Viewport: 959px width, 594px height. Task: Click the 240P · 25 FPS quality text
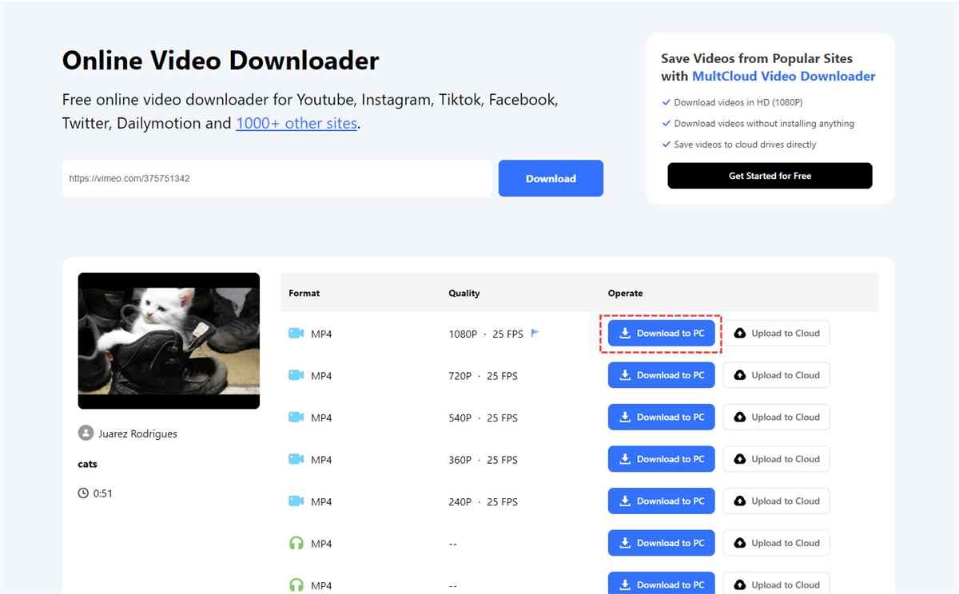coord(483,501)
